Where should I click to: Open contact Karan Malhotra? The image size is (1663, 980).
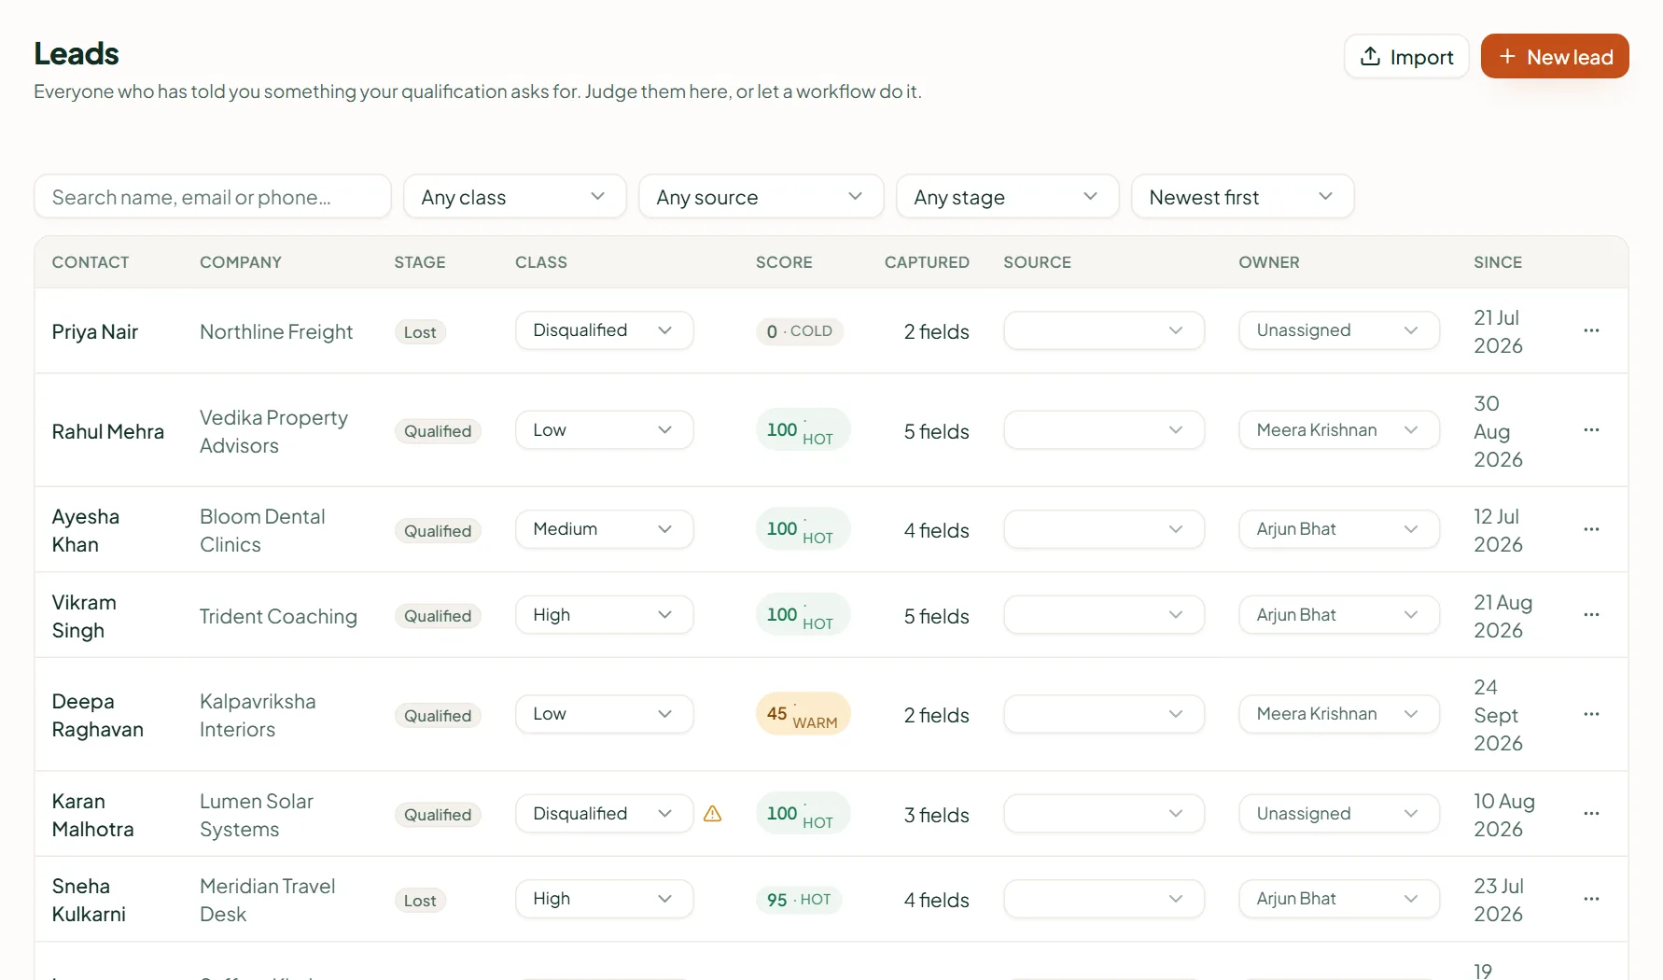93,816
